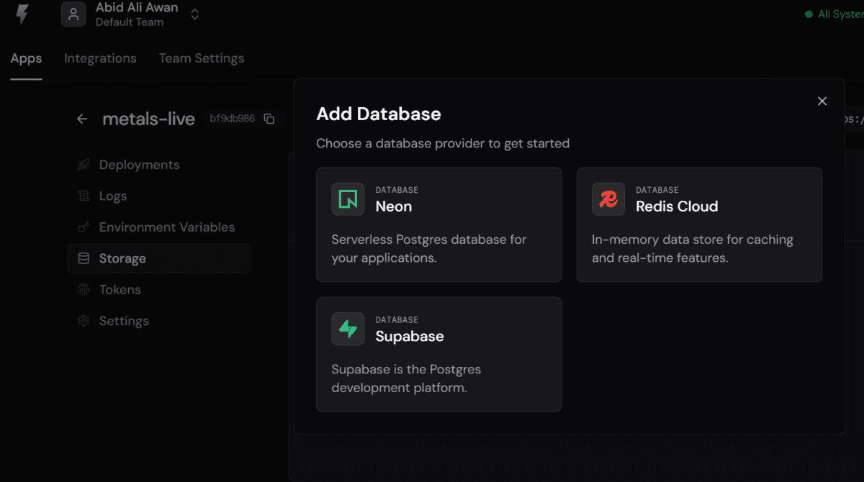Close the Add Database dialog
The image size is (864, 482).
click(x=822, y=101)
